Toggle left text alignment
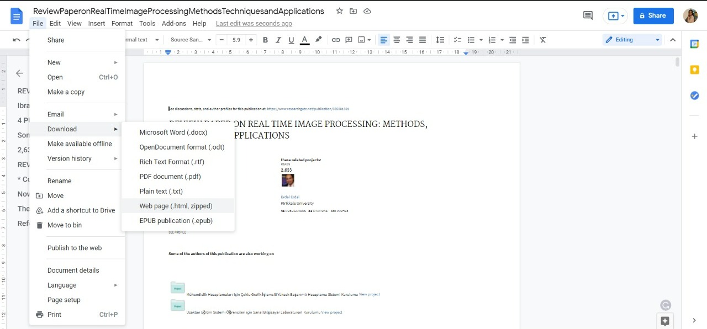This screenshot has width=707, height=329. coord(383,40)
